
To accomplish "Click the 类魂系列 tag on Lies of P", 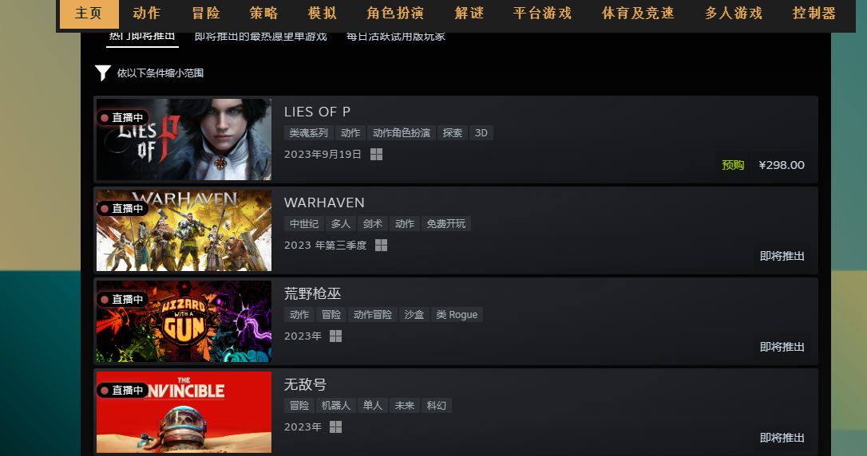I will click(x=308, y=133).
